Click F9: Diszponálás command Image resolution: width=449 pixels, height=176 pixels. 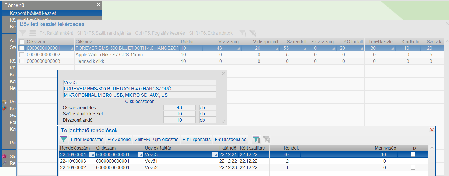point(230,139)
